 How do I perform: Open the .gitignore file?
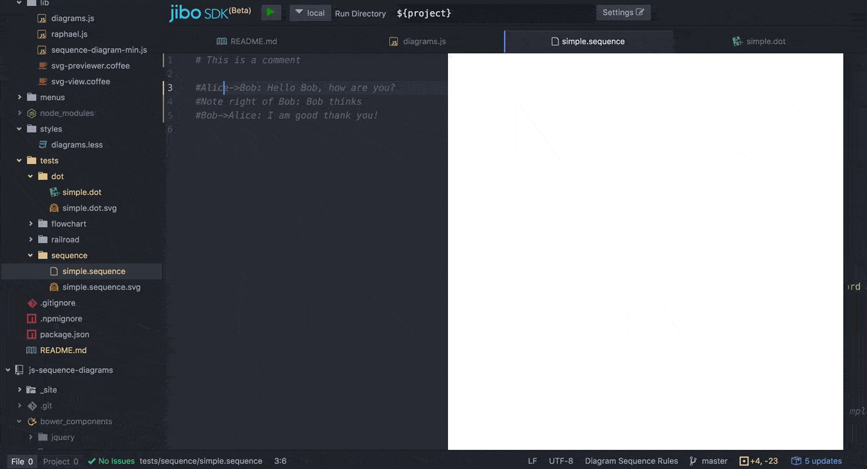[57, 303]
